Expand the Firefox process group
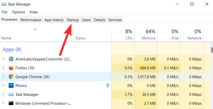Screen dimensions: 213x109 (3, 68)
